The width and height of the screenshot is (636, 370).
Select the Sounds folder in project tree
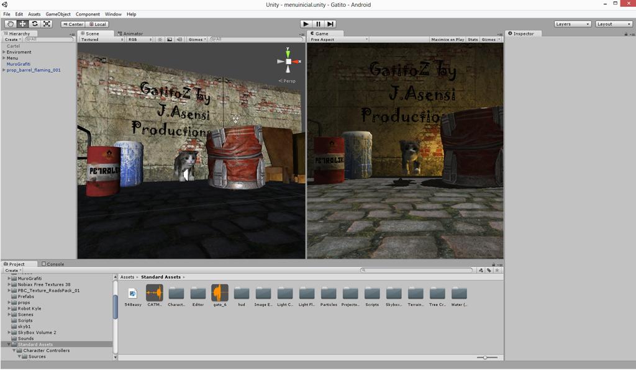pos(25,338)
